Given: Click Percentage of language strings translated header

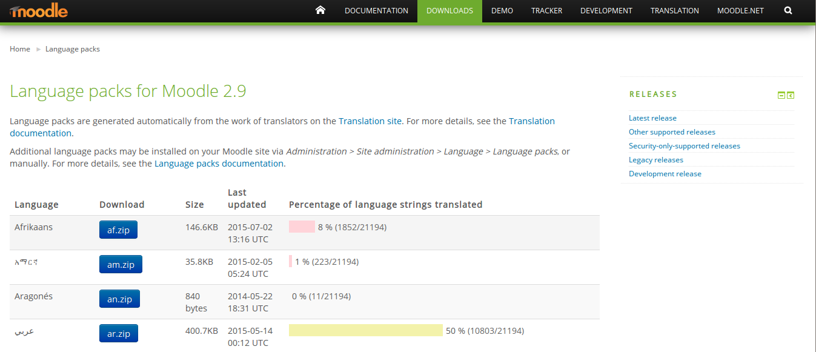Looking at the screenshot, I should tap(386, 205).
